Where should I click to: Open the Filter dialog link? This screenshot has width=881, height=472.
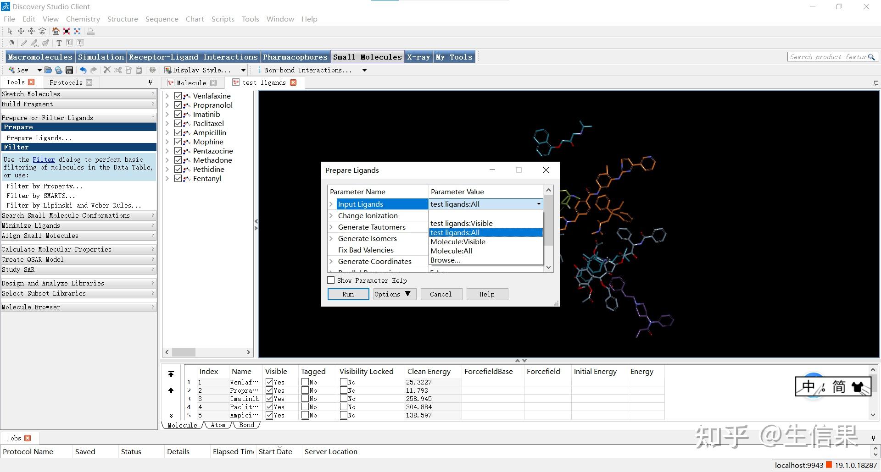coord(44,159)
